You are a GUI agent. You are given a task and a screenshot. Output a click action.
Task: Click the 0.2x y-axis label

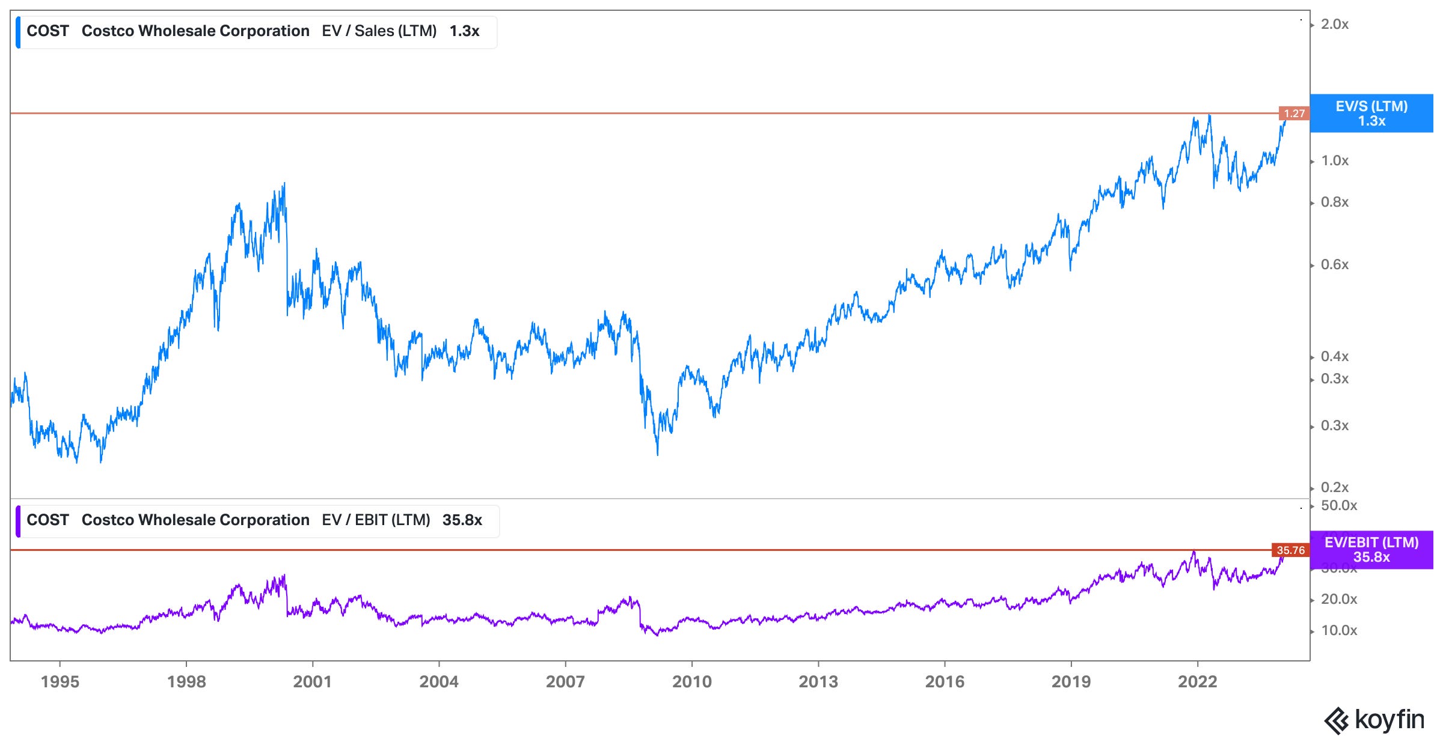pos(1335,488)
